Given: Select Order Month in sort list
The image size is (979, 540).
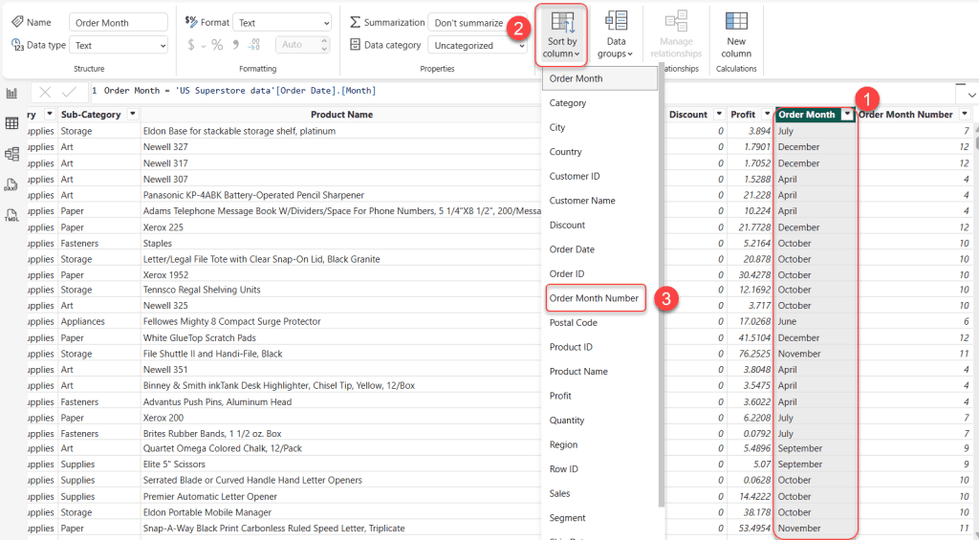Looking at the screenshot, I should (x=599, y=78).
